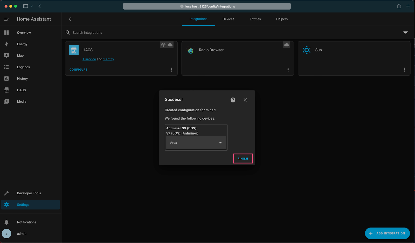Click the Sun card title

(x=319, y=50)
